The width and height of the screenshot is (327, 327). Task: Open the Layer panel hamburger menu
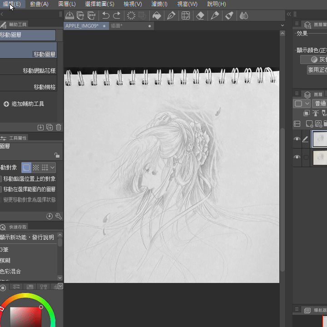tap(297, 94)
